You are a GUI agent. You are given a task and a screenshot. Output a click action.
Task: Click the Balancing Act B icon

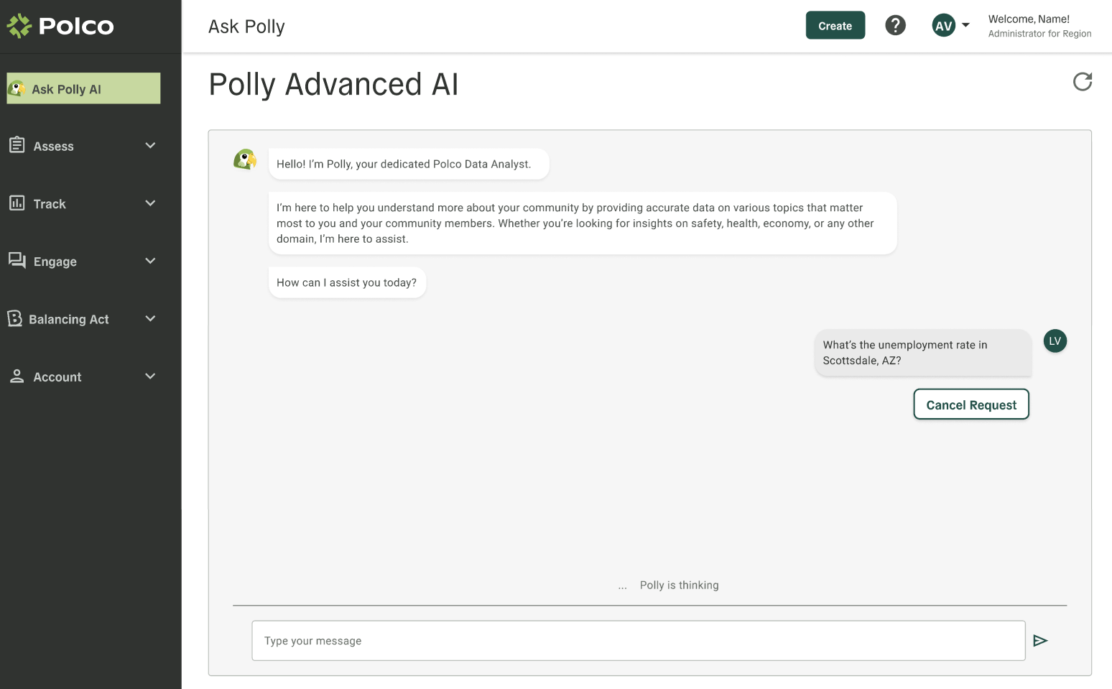(x=15, y=318)
